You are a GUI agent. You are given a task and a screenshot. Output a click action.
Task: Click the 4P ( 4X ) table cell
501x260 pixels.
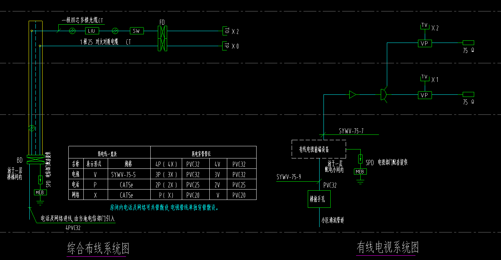pyautogui.click(x=166, y=165)
